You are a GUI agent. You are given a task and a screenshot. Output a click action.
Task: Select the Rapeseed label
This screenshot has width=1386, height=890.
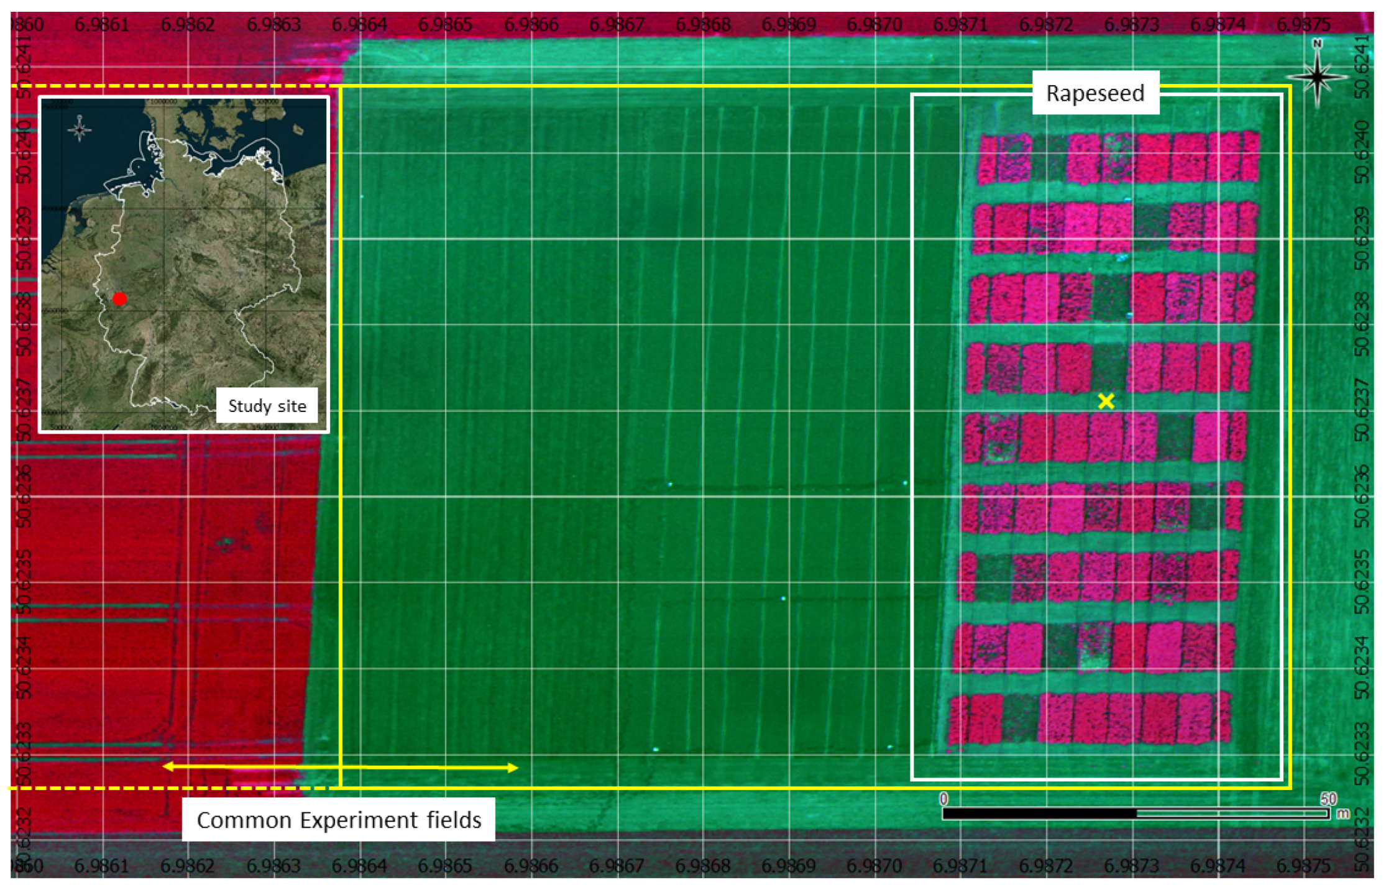[x=1095, y=93]
